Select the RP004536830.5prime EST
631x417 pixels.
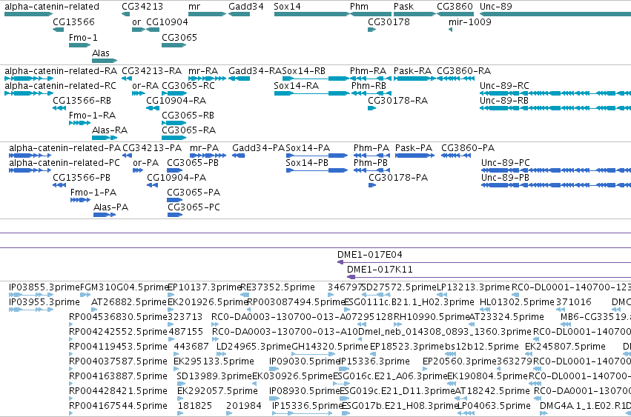pyautogui.click(x=71, y=324)
